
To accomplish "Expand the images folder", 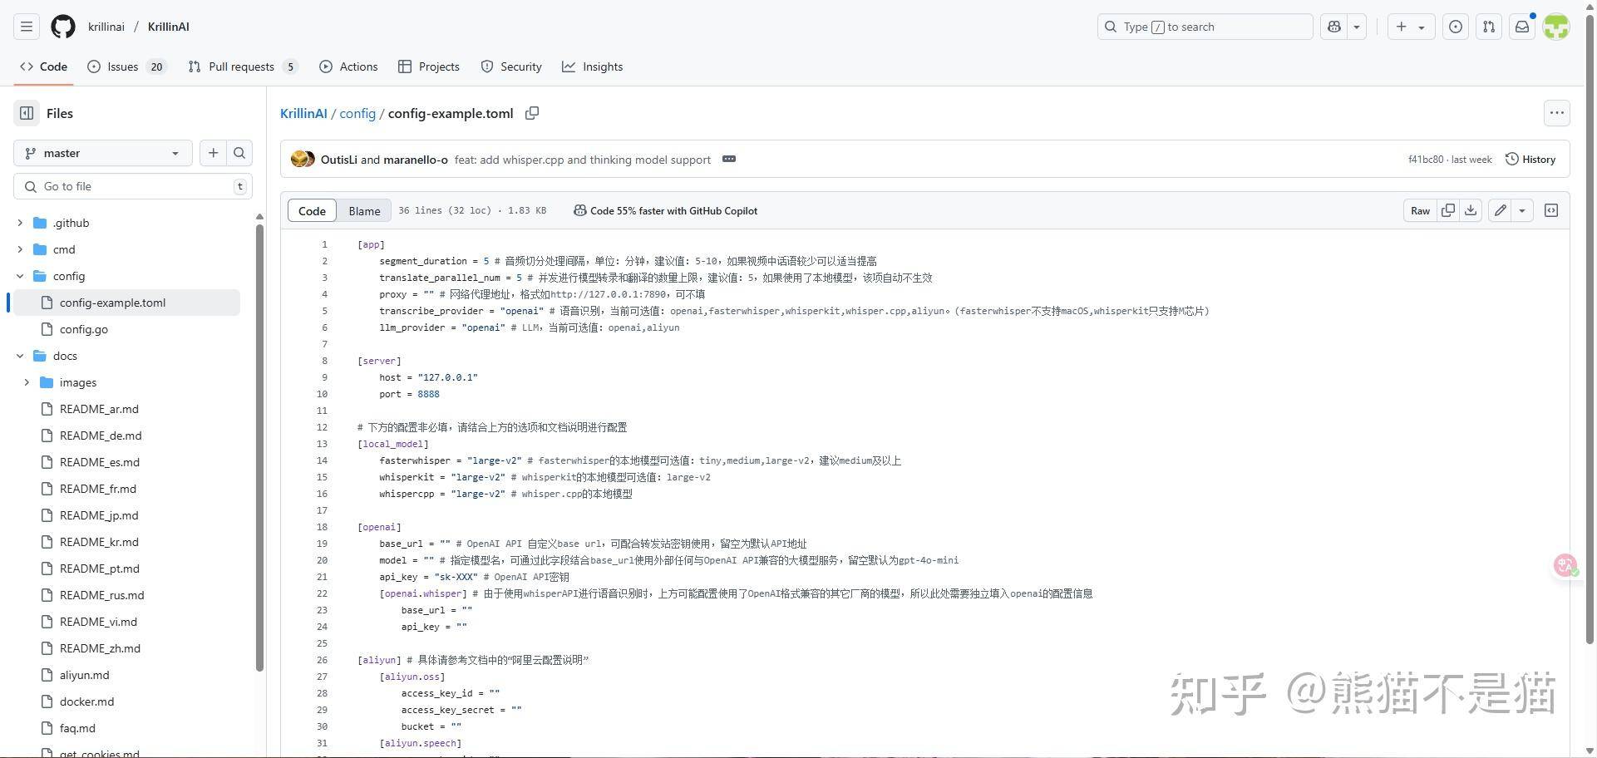I will click(x=27, y=382).
